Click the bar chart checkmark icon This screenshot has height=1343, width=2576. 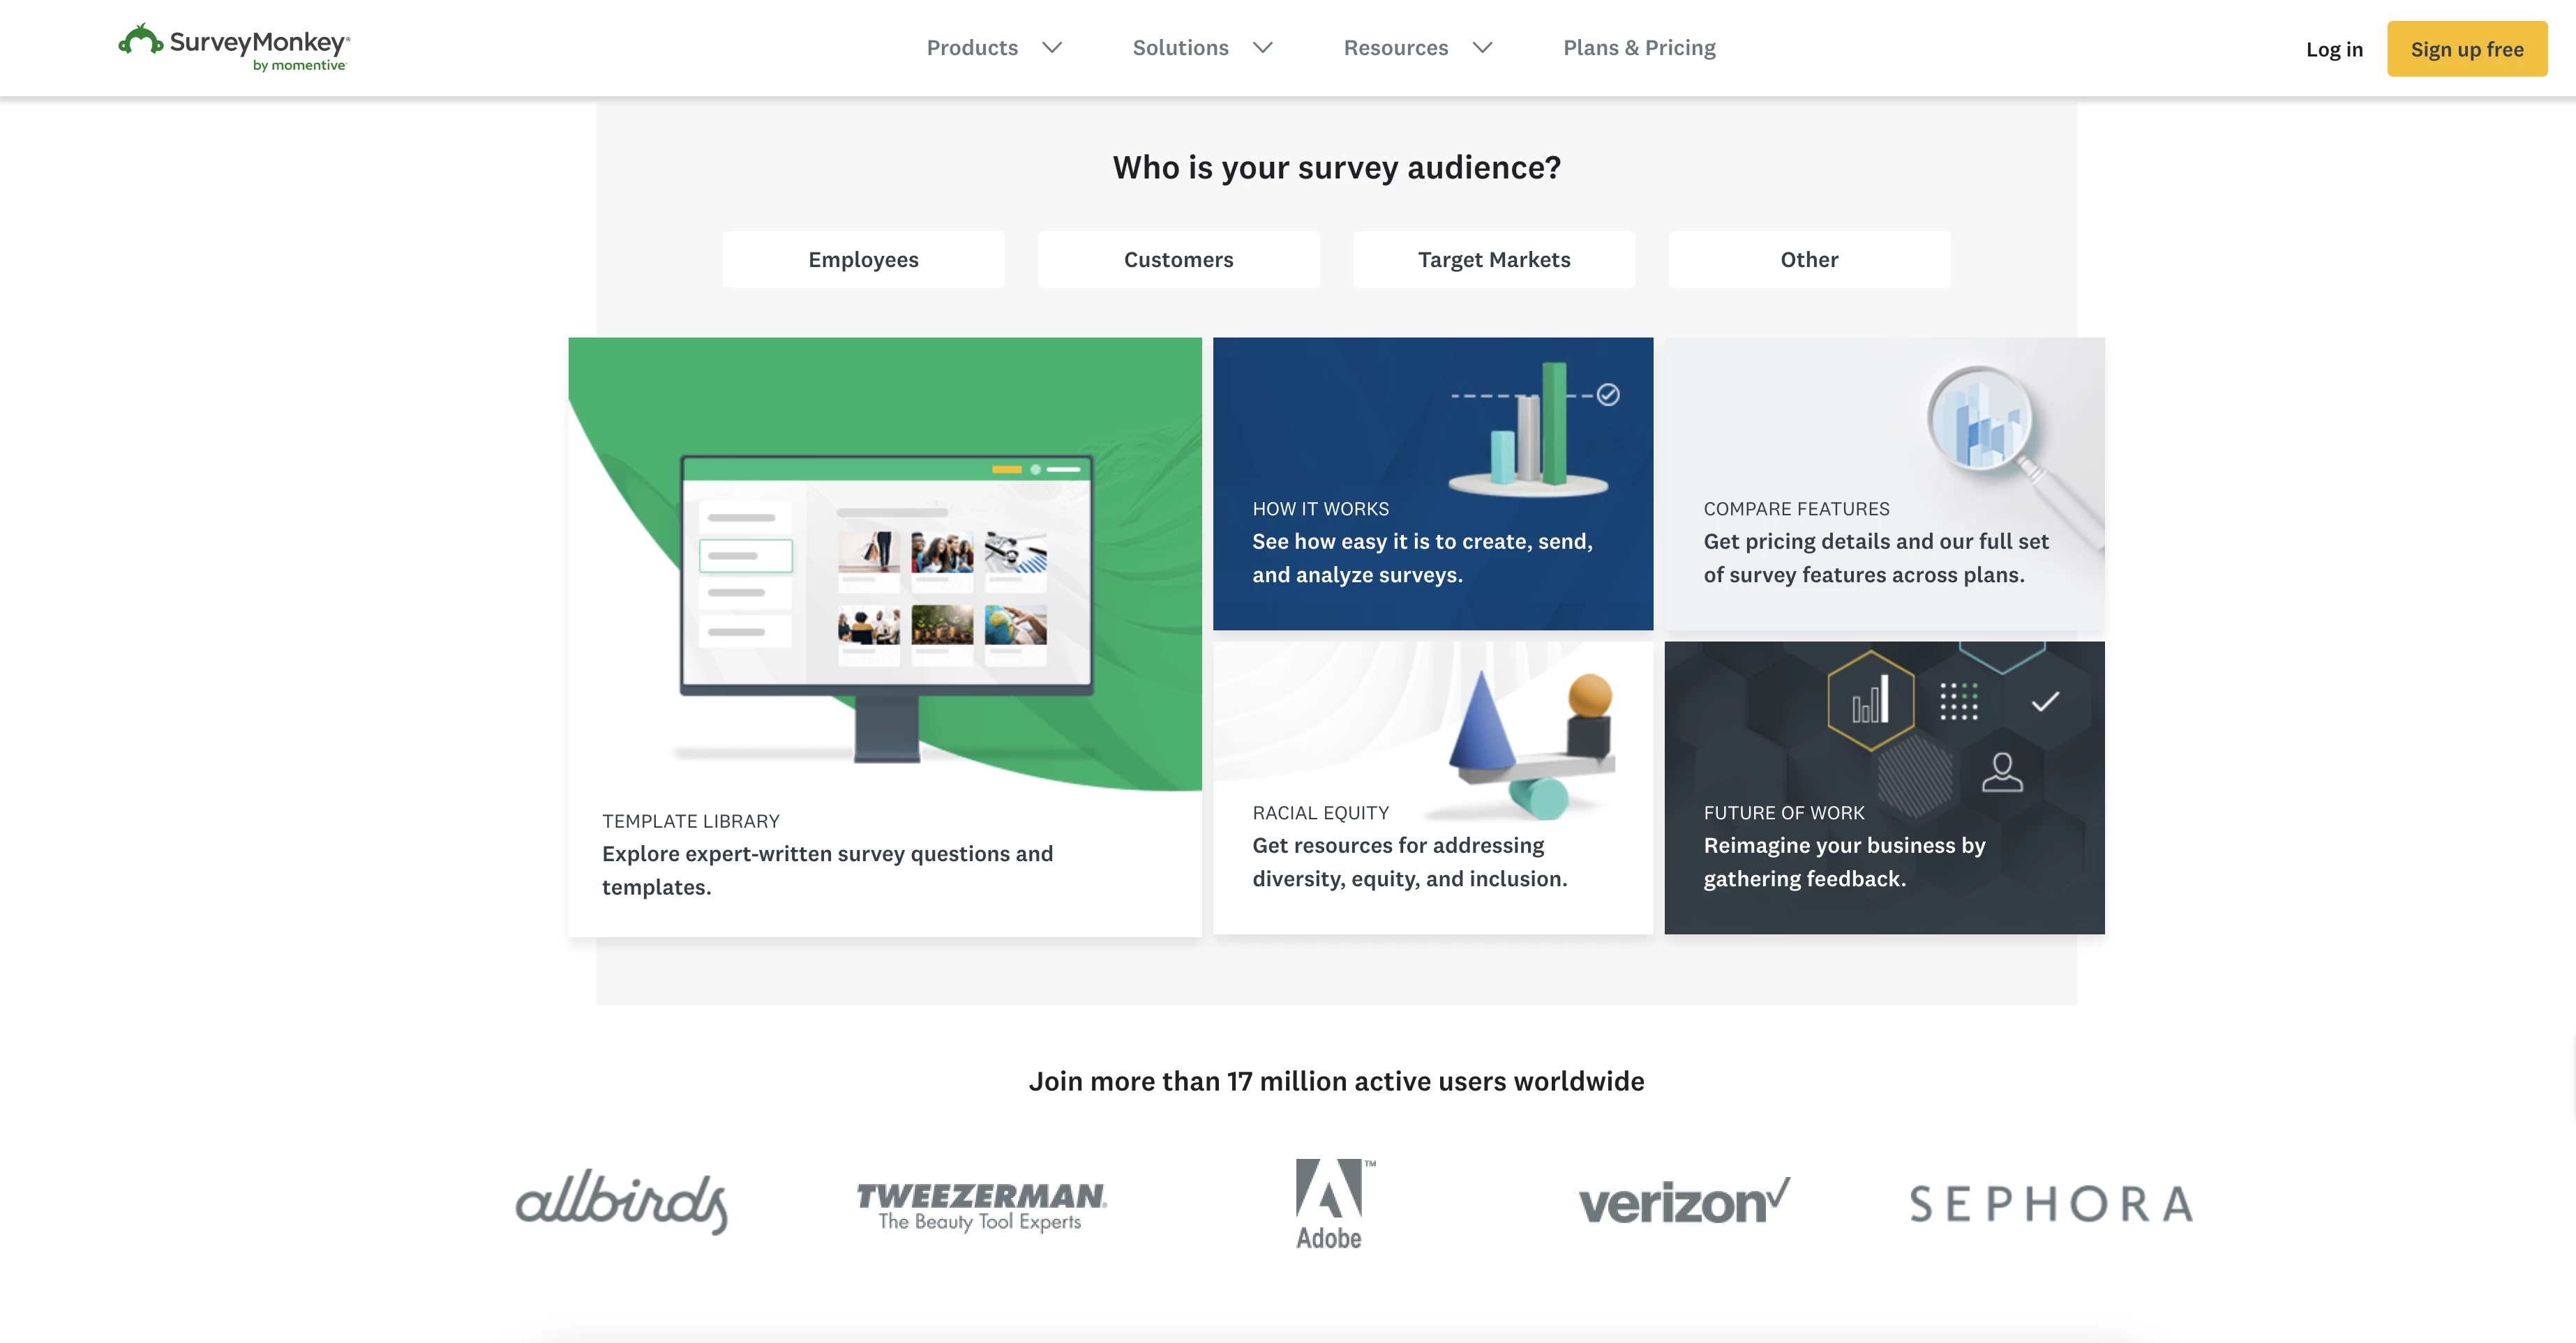point(1608,395)
